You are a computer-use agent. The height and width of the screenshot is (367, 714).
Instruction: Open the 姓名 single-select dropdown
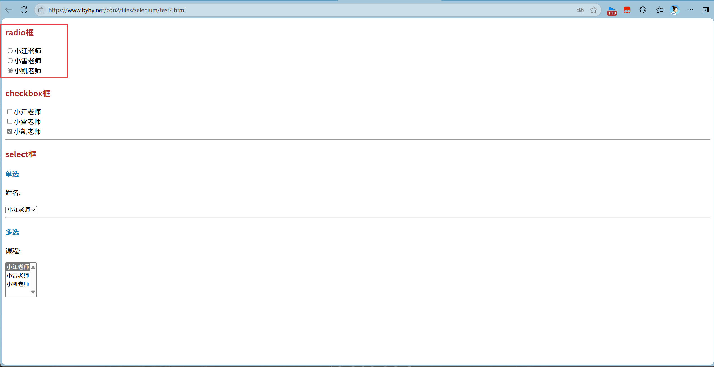(x=21, y=210)
